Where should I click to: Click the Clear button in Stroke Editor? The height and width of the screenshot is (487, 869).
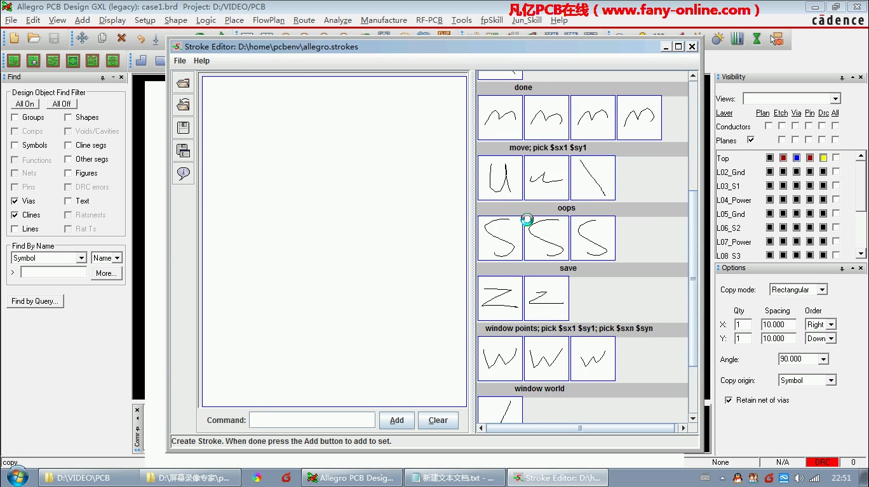pos(438,420)
